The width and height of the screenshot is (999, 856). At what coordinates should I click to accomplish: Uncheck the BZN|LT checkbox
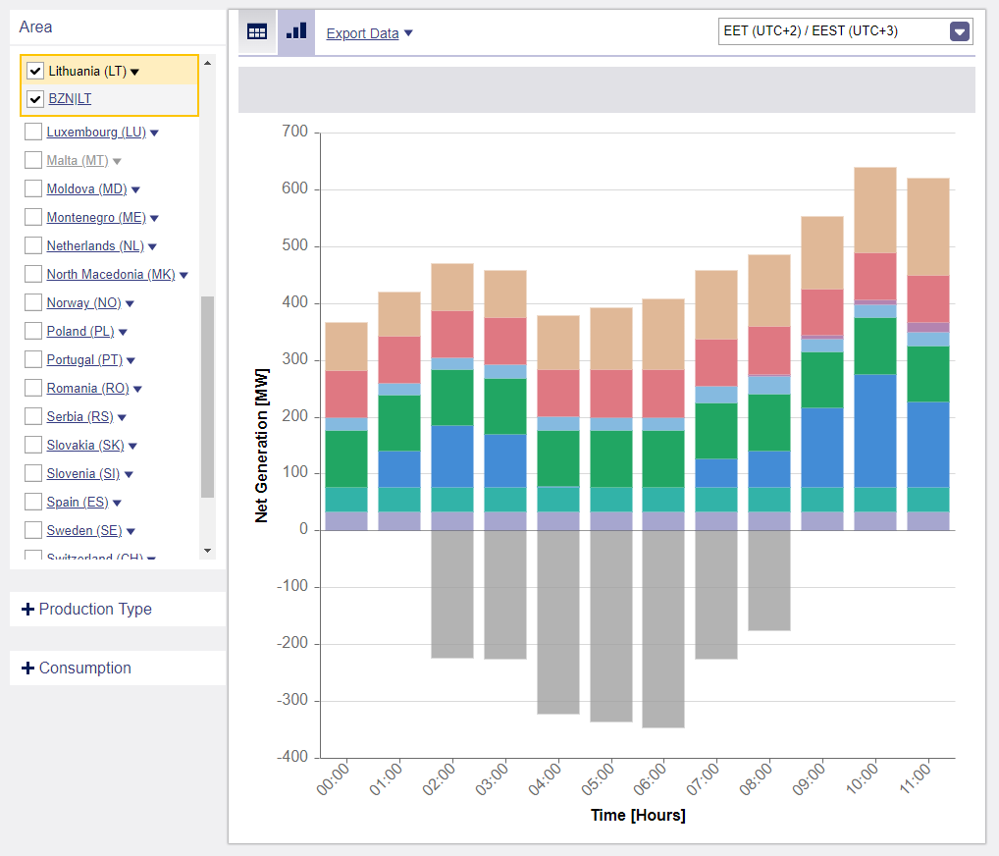35,99
